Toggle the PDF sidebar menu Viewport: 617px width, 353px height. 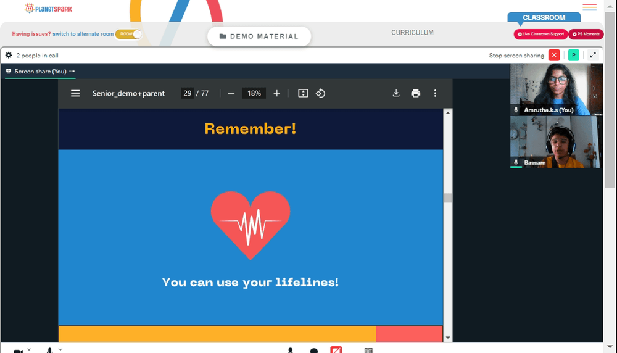coord(75,93)
